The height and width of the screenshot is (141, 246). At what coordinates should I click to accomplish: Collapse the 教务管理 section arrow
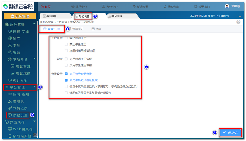click(x=34, y=24)
